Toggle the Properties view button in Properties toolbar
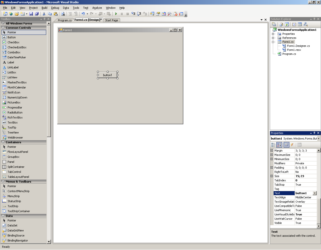 click(286, 145)
